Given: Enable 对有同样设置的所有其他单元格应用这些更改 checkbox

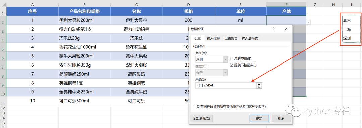Looking at the screenshot, I should pos(195,107).
